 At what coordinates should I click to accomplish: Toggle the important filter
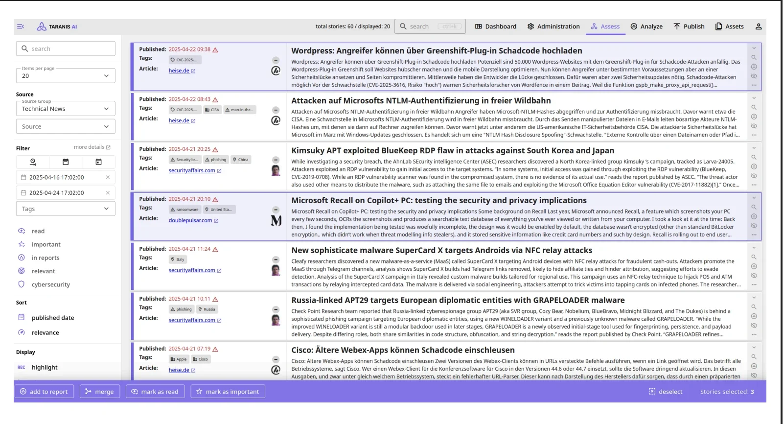click(x=46, y=244)
